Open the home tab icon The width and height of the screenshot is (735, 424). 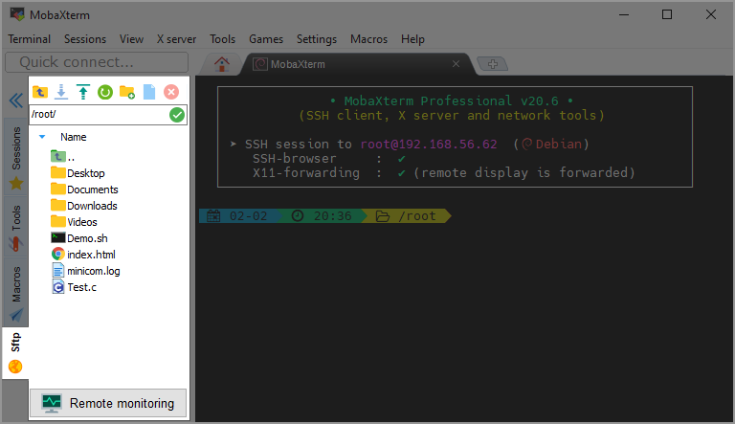point(222,64)
